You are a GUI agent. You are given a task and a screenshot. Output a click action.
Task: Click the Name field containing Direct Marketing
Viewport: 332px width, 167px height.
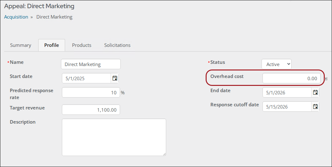(x=91, y=64)
